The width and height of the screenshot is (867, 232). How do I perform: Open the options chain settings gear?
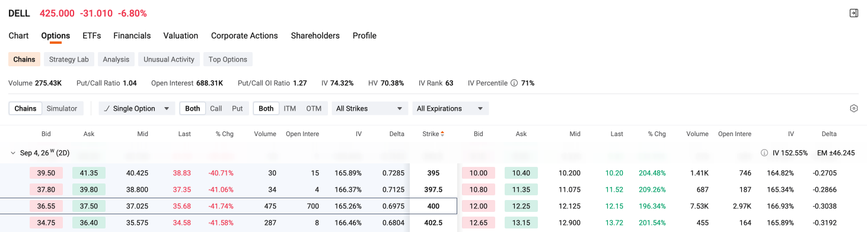click(854, 108)
